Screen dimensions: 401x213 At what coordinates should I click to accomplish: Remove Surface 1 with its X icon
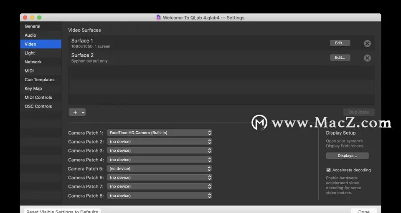tap(367, 43)
